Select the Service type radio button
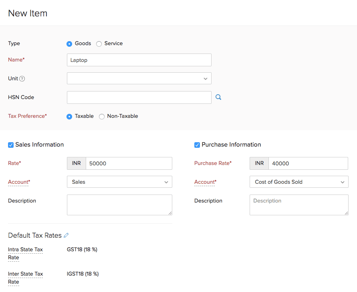This screenshot has width=357, height=292. 99,44
